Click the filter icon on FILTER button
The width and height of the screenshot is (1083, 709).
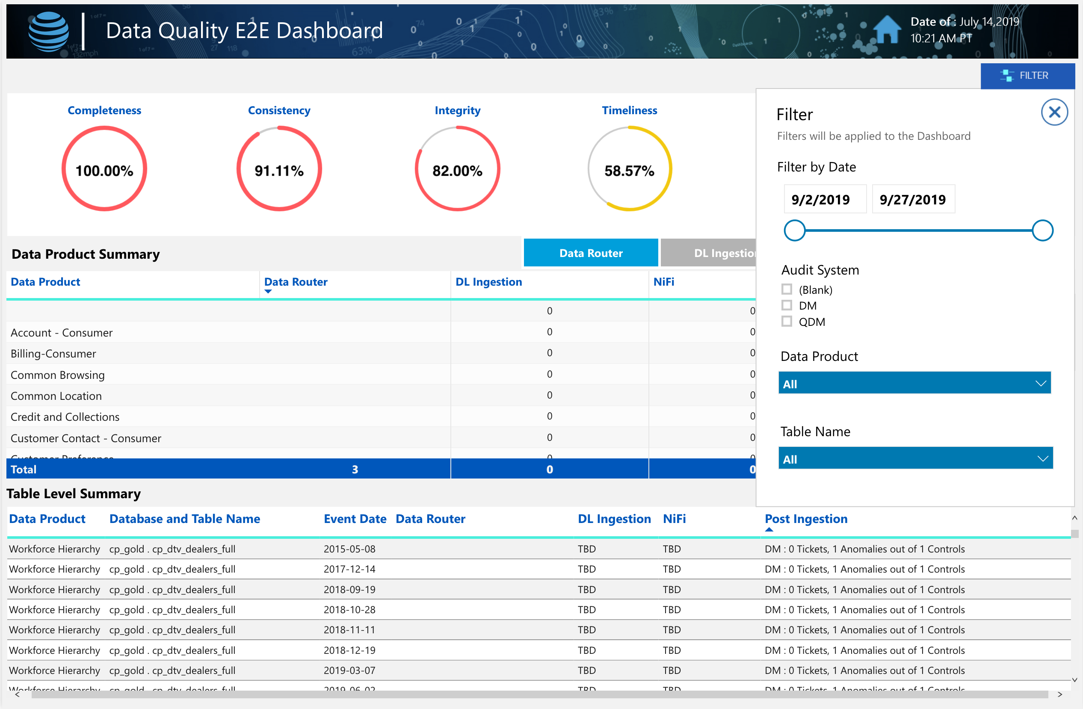point(1006,76)
